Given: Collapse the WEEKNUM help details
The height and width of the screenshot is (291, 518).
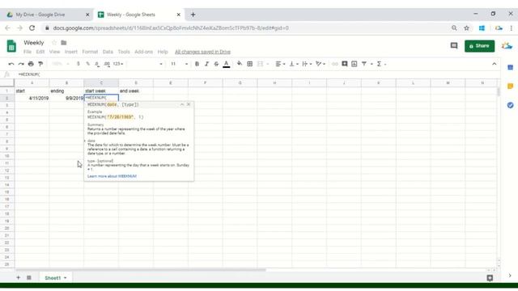Looking at the screenshot, I should pyautogui.click(x=181, y=104).
